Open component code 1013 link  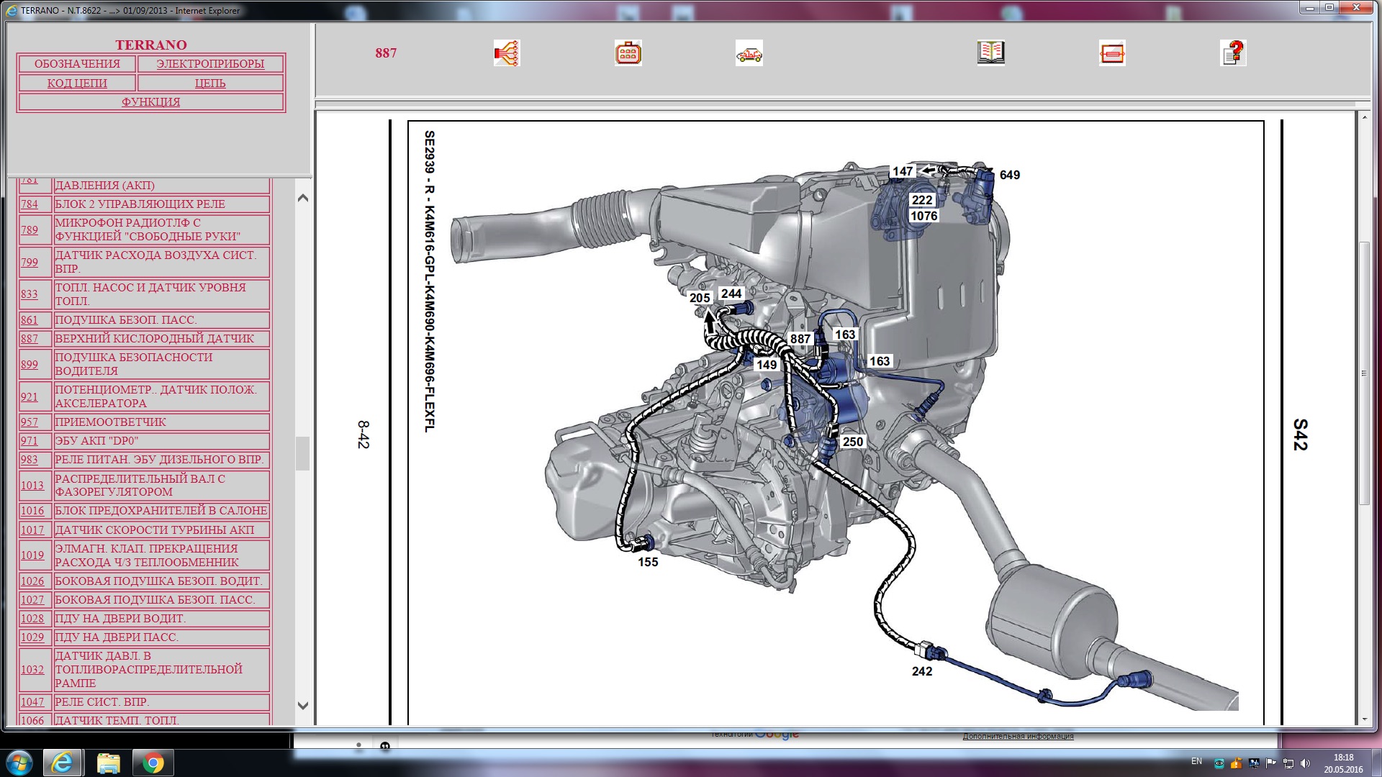pos(32,486)
